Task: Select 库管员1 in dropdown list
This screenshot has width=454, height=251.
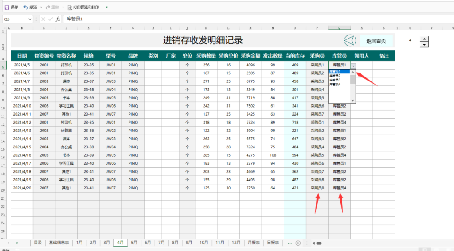Action: point(339,71)
